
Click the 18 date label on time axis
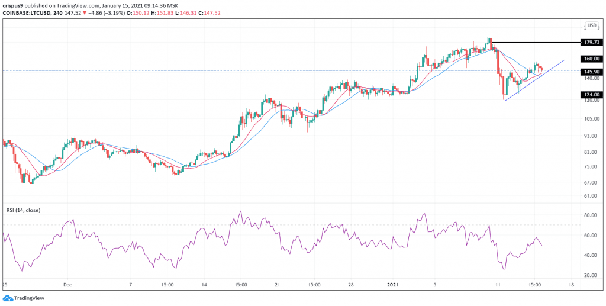pos(571,284)
